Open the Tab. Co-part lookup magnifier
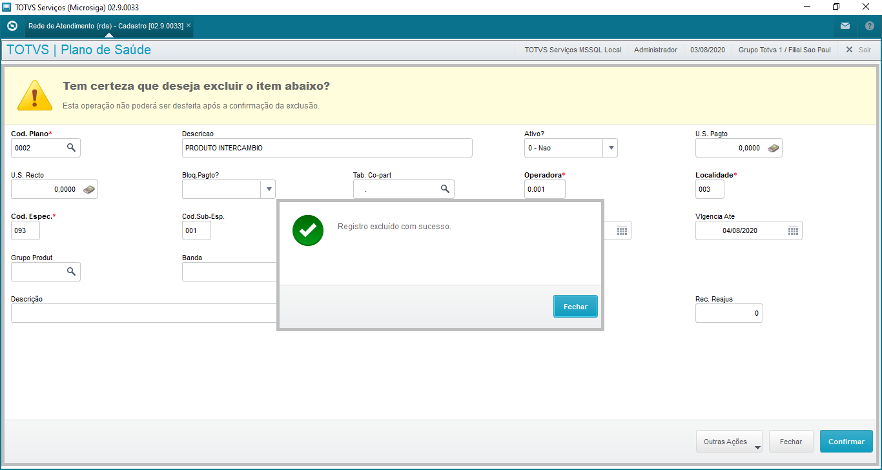 coord(445,189)
